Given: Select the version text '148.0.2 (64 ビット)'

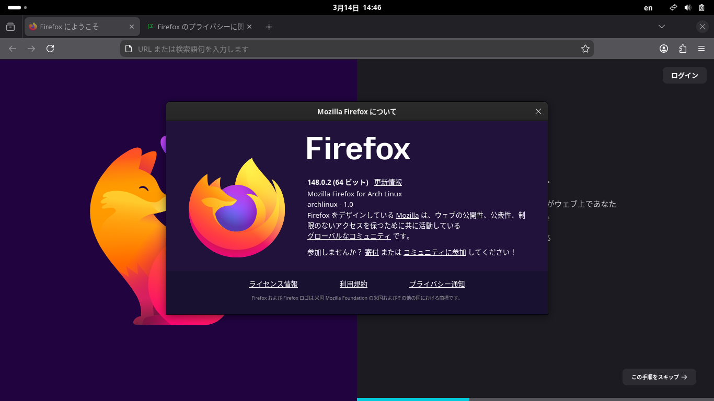Looking at the screenshot, I should pyautogui.click(x=338, y=182).
